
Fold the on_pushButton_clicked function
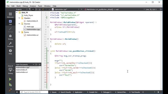click(48, 51)
